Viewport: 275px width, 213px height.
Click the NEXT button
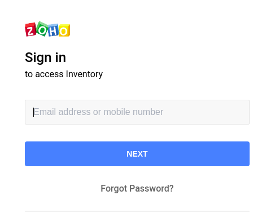[137, 154]
